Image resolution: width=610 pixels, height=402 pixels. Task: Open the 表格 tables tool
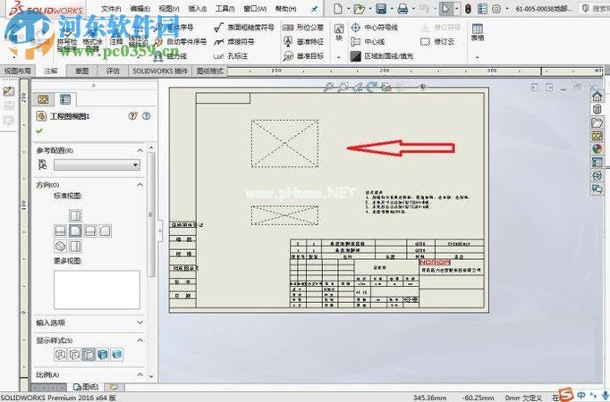tap(478, 32)
